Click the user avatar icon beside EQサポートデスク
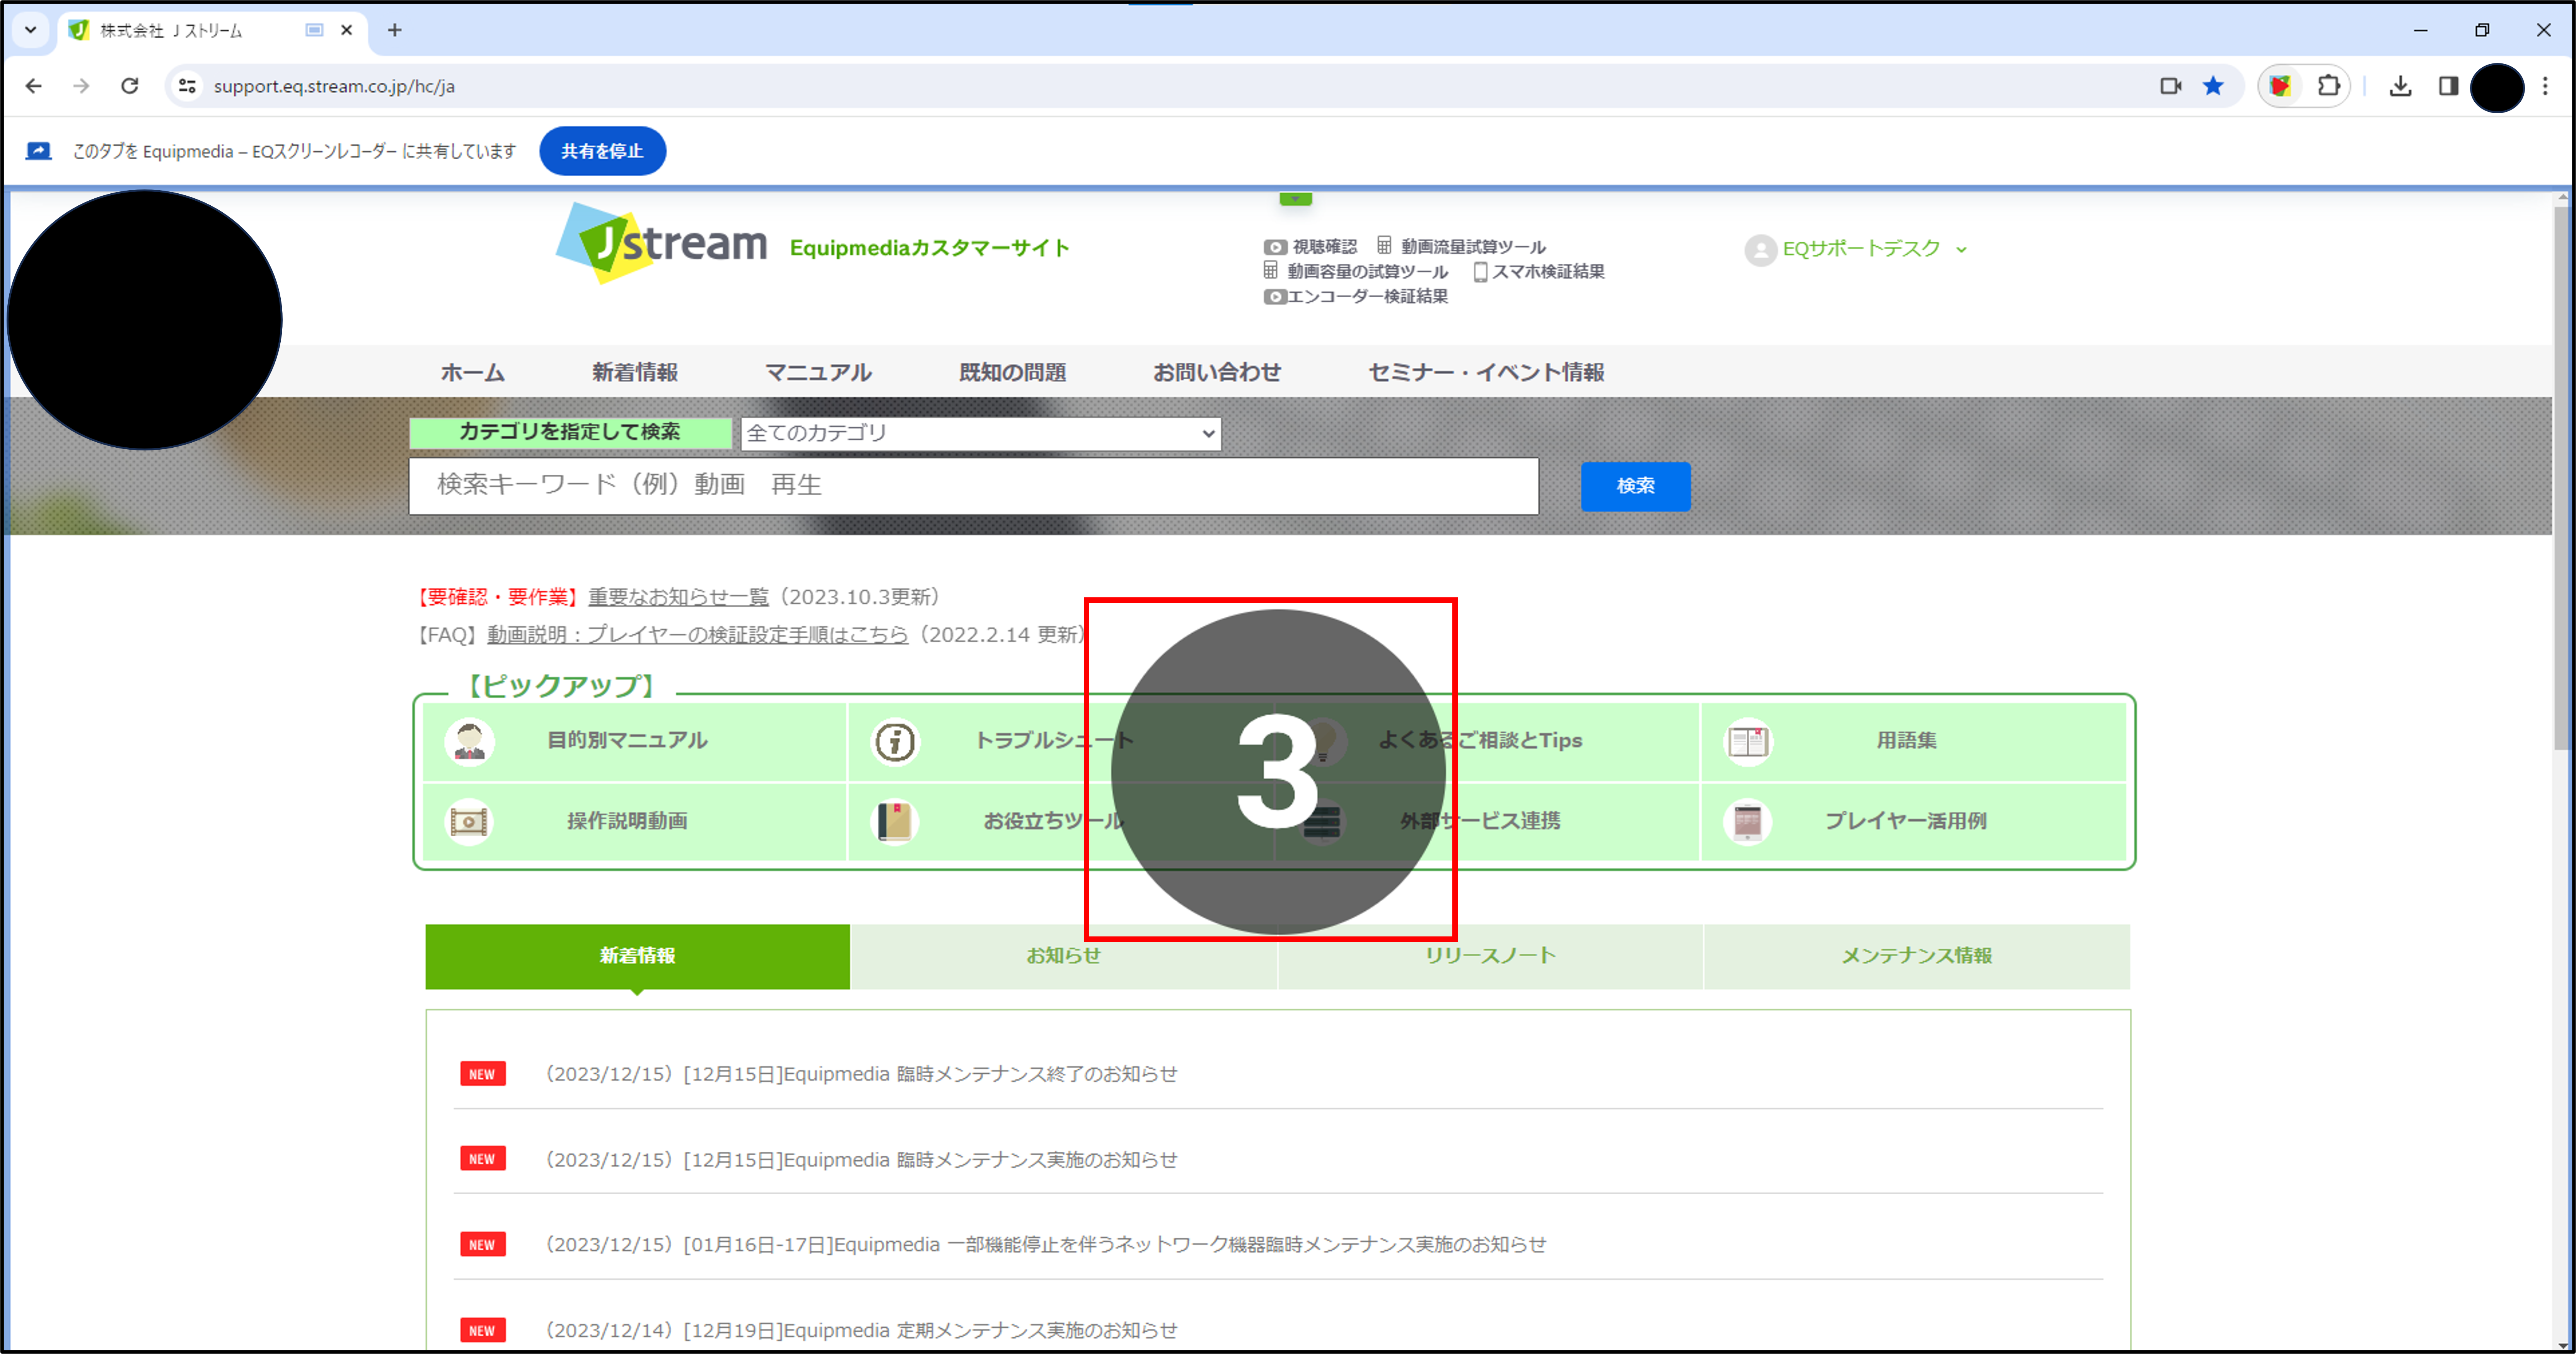Viewport: 2576px width, 1354px height. click(1760, 250)
